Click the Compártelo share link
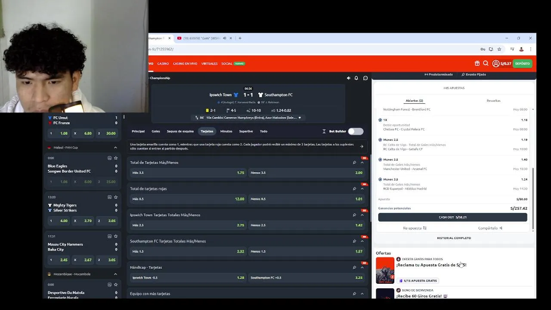The height and width of the screenshot is (310, 551). pos(490,228)
